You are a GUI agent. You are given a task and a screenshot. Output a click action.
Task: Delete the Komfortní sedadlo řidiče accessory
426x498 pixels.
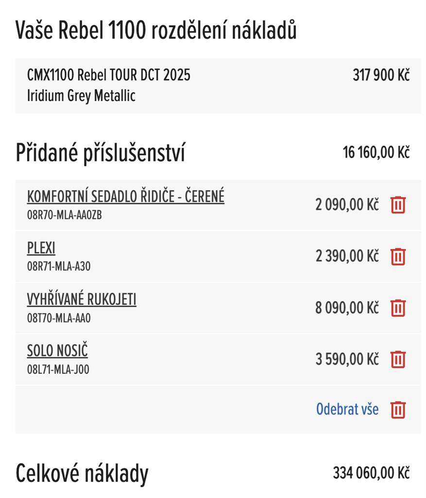click(x=398, y=205)
